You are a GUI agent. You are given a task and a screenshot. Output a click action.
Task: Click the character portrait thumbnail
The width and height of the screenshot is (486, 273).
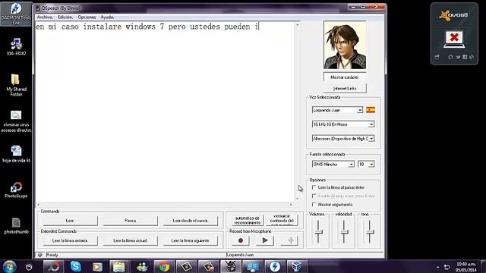[x=345, y=45]
